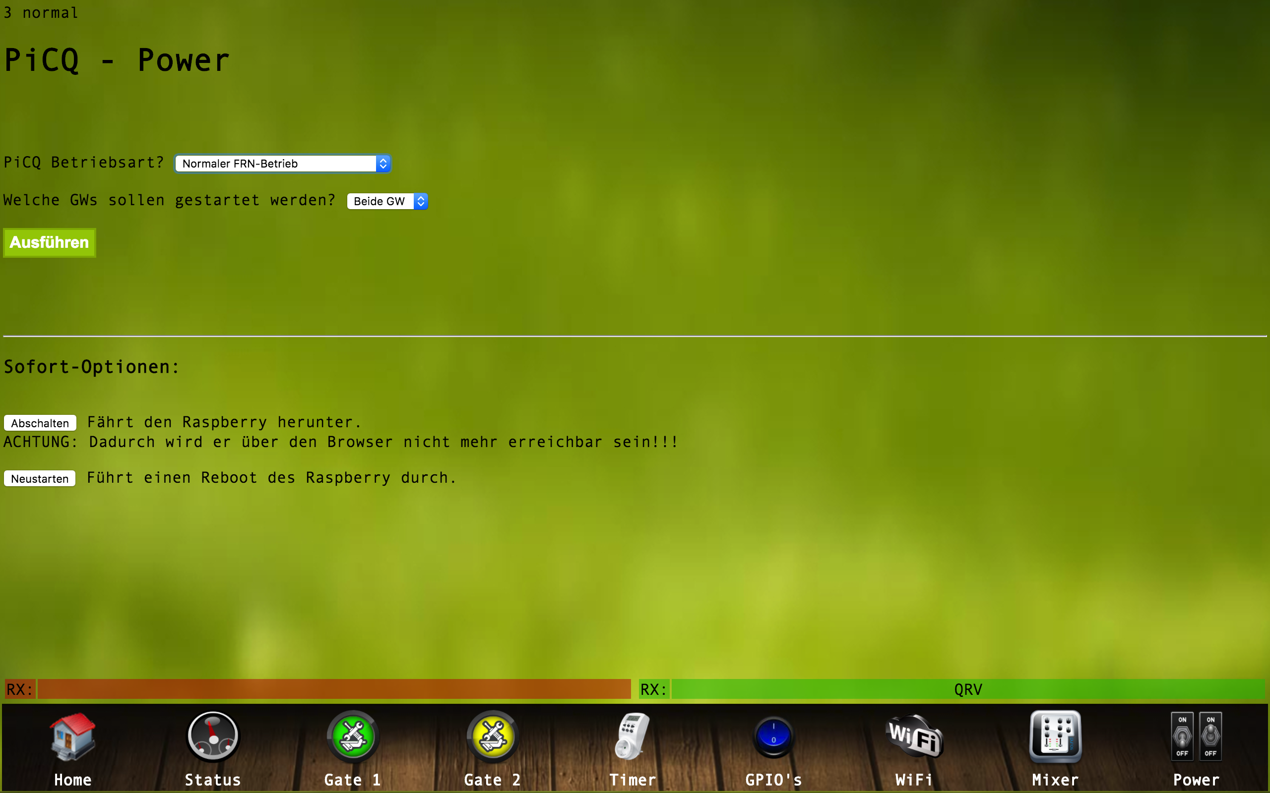The height and width of the screenshot is (793, 1270).
Task: Open Gate 2 yellow tools icon
Action: (x=493, y=736)
